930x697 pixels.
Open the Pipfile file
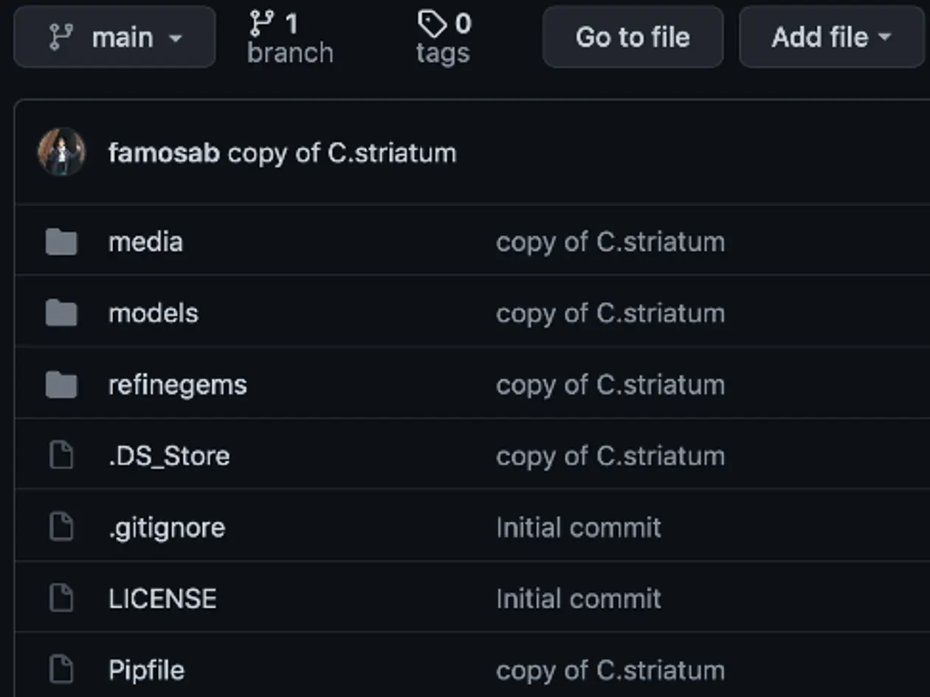pos(146,670)
